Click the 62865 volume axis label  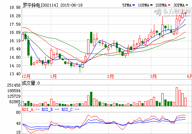click(15, 102)
